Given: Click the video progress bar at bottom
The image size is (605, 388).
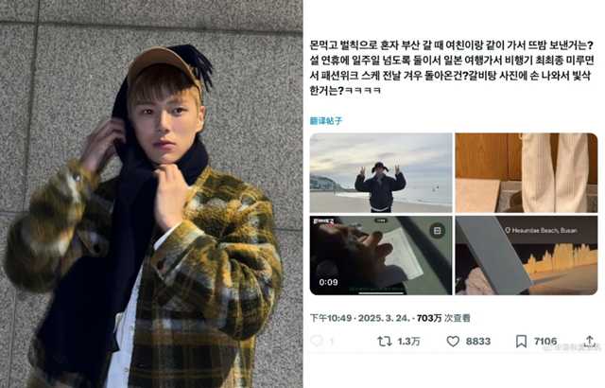Looking at the screenshot, I should click(x=381, y=292).
